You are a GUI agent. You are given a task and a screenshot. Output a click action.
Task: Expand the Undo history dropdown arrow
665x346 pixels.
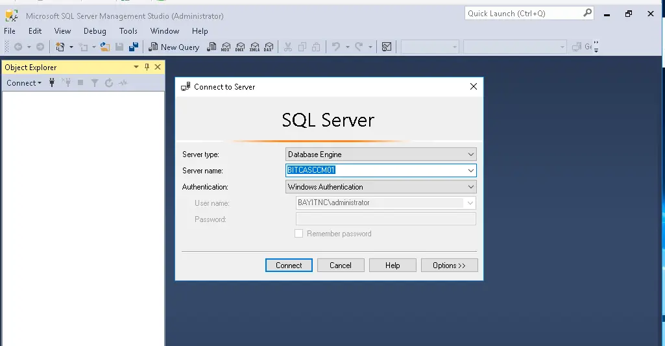point(347,47)
